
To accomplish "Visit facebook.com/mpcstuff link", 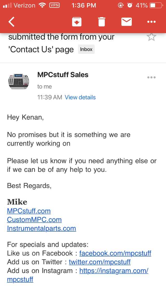I will pos(115,253).
